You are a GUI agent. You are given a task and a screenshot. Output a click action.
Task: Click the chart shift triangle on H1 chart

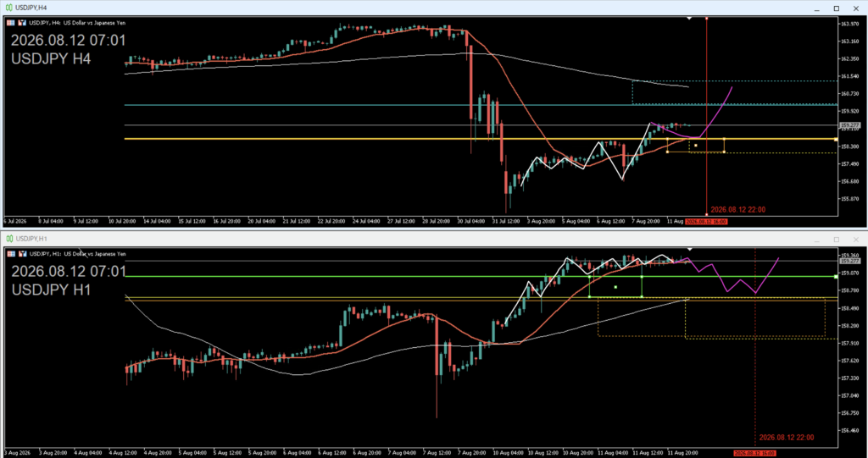click(689, 250)
